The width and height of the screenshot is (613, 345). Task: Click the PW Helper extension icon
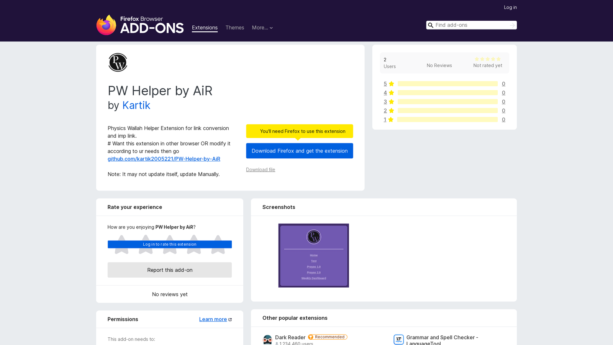(118, 62)
